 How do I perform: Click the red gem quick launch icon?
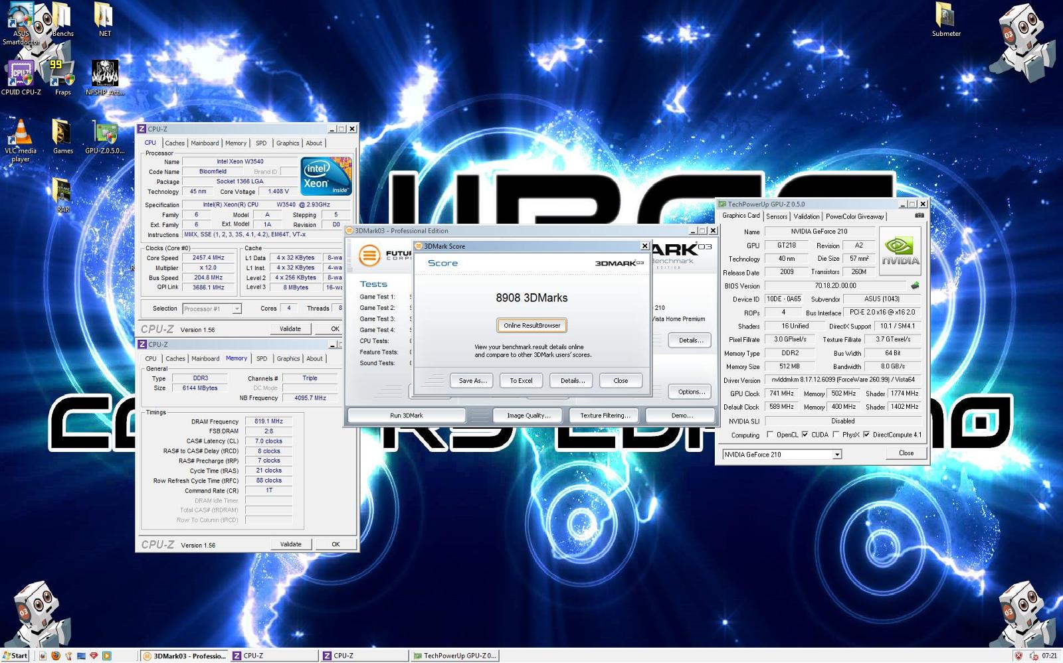[x=94, y=656]
